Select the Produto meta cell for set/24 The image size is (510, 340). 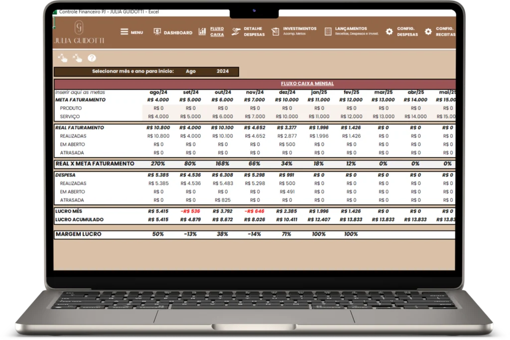(191, 108)
